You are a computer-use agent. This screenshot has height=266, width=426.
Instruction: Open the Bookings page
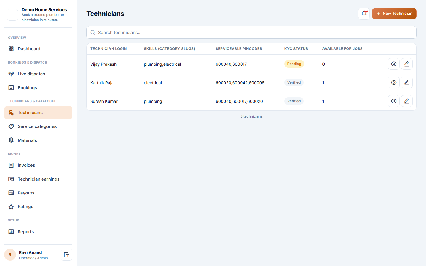tap(38, 88)
